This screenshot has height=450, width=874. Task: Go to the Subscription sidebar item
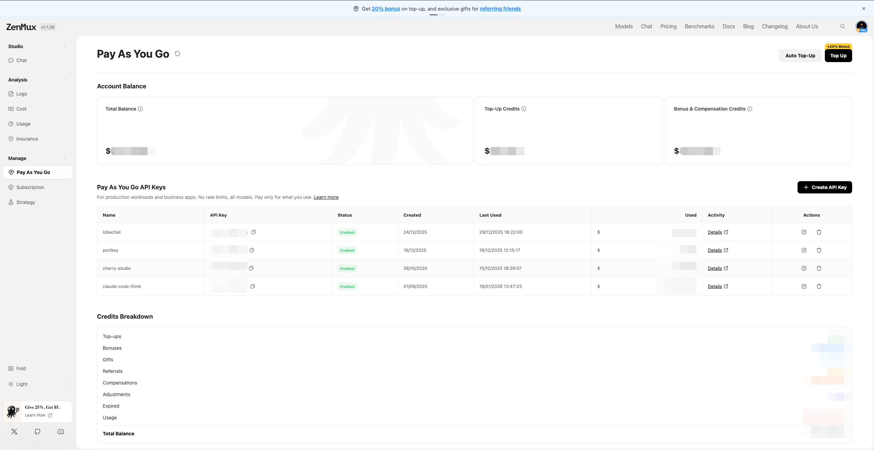(30, 187)
